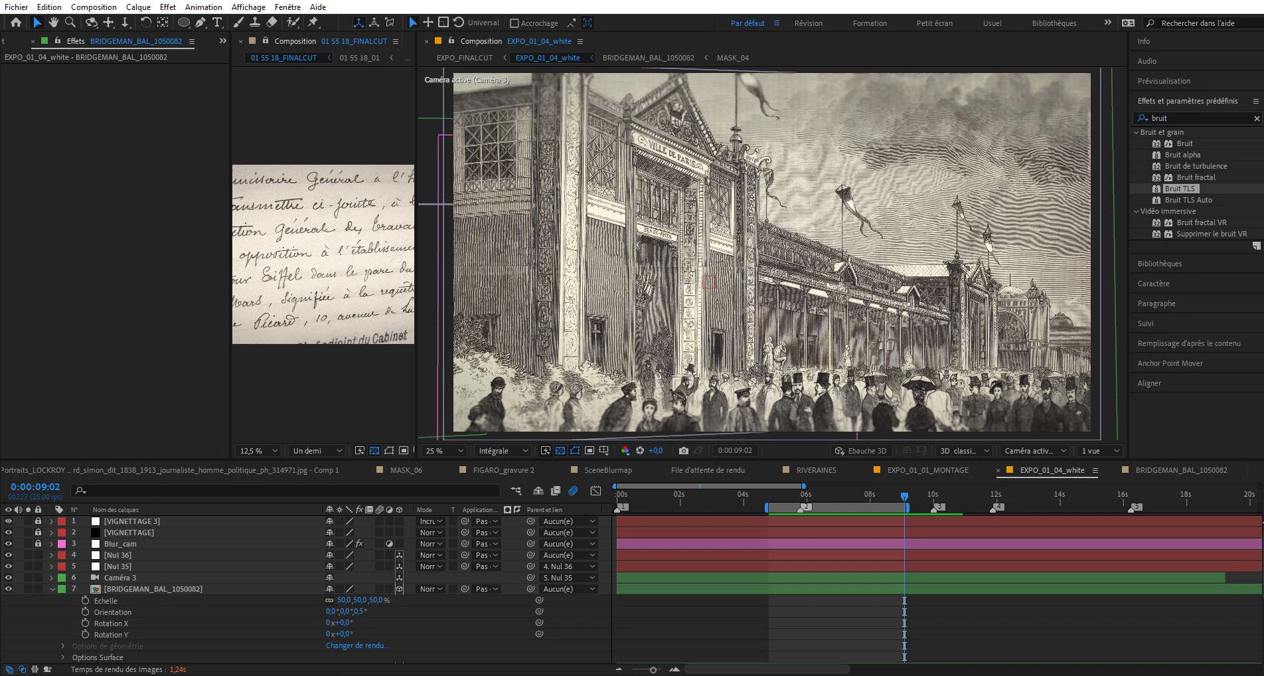Open the Graph Editor
The width and height of the screenshot is (1264, 676).
pyautogui.click(x=595, y=491)
